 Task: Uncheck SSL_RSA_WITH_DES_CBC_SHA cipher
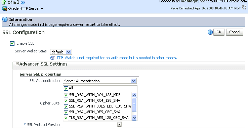[x=66, y=112]
